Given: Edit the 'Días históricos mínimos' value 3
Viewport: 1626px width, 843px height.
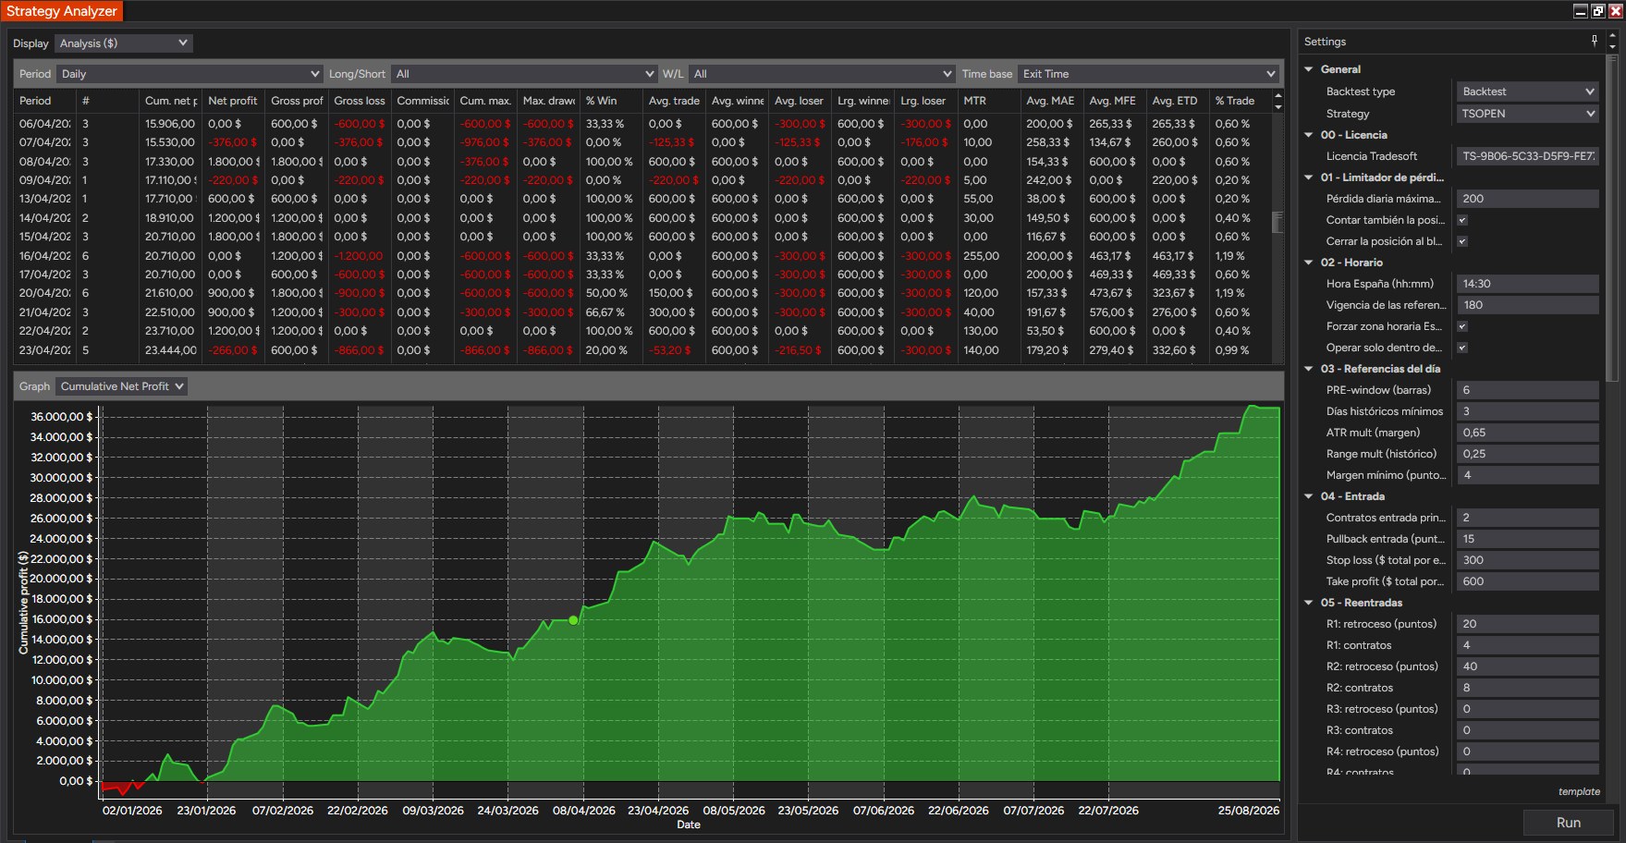Looking at the screenshot, I should (1527, 411).
